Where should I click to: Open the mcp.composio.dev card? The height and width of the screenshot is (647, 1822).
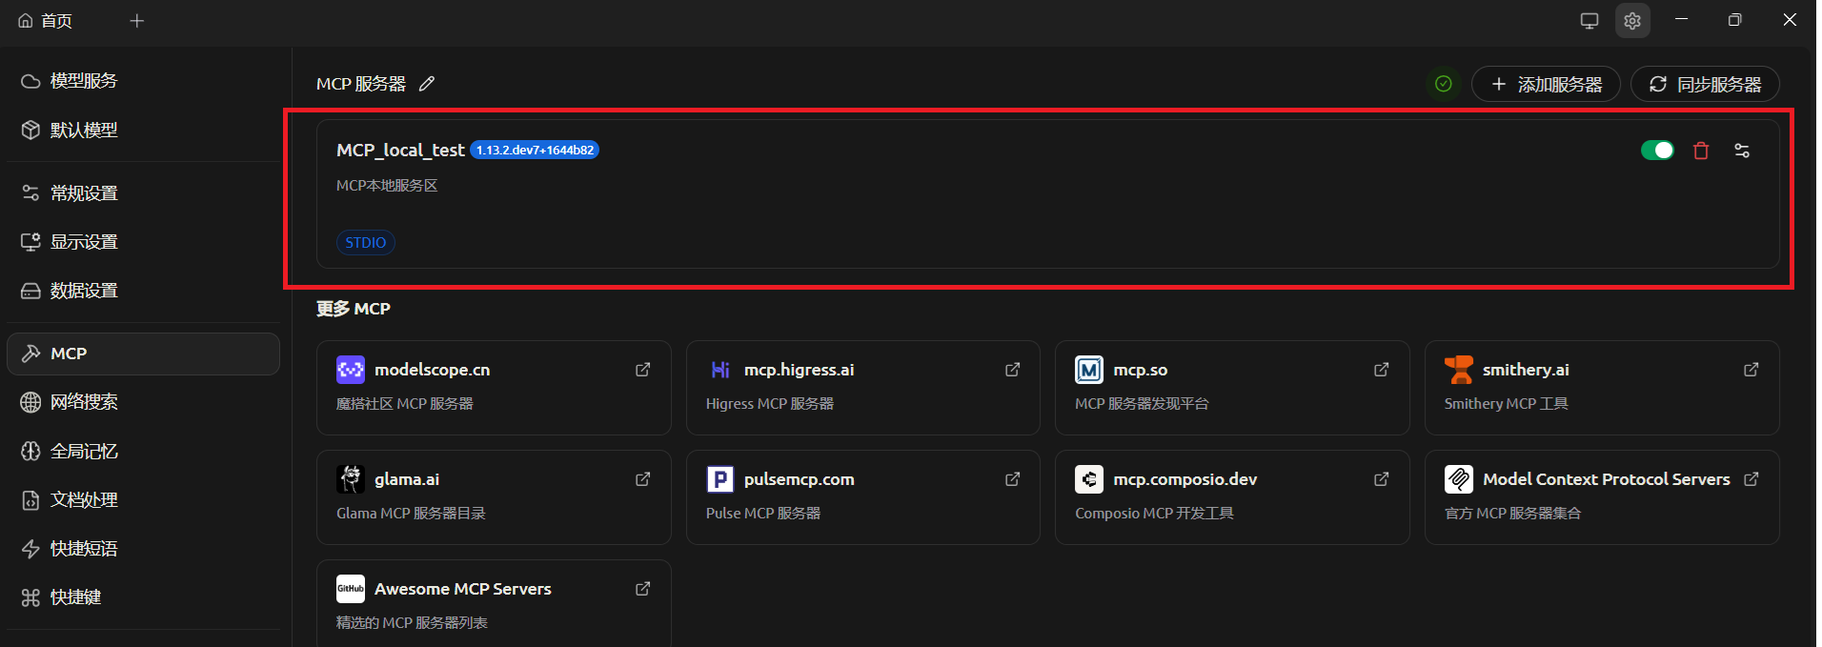pos(1232,497)
